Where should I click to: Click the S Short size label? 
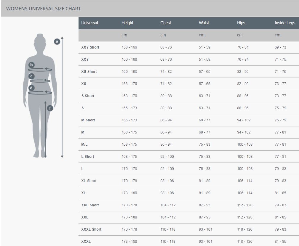88,96
